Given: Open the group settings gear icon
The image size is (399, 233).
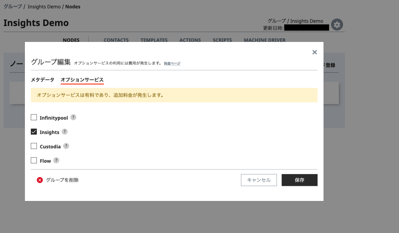Looking at the screenshot, I should click(337, 25).
